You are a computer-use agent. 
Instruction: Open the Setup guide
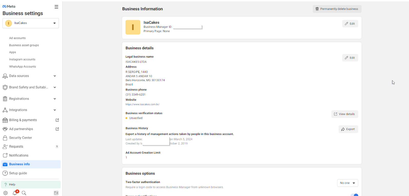18,173
